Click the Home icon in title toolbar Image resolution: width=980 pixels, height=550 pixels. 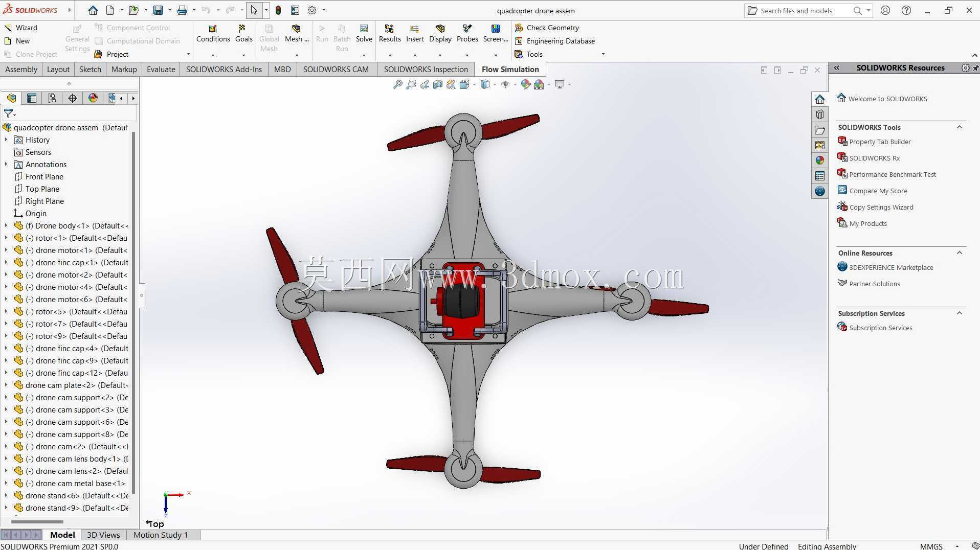[x=93, y=10]
